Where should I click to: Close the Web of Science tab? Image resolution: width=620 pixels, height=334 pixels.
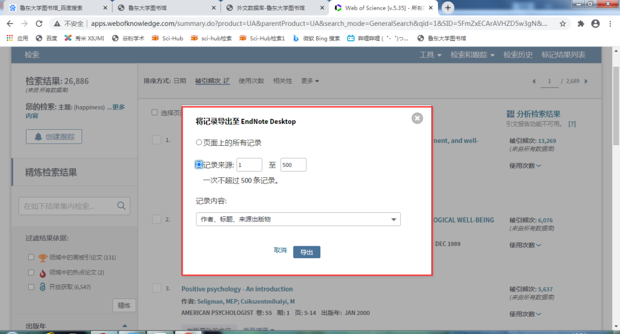pyautogui.click(x=431, y=7)
